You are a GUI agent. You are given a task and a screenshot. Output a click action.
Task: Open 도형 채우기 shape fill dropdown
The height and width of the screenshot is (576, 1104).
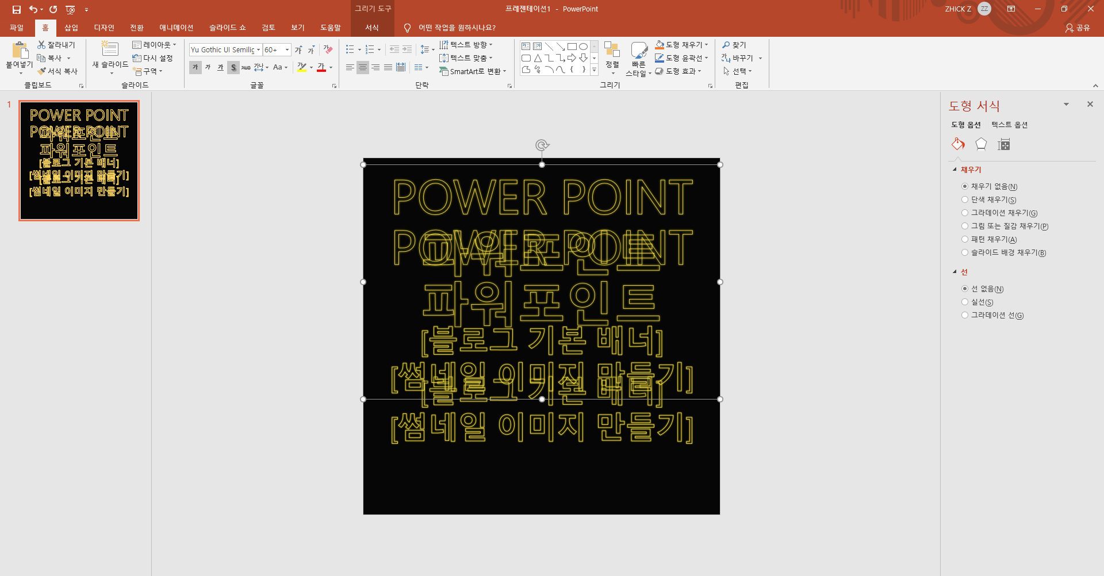point(681,45)
